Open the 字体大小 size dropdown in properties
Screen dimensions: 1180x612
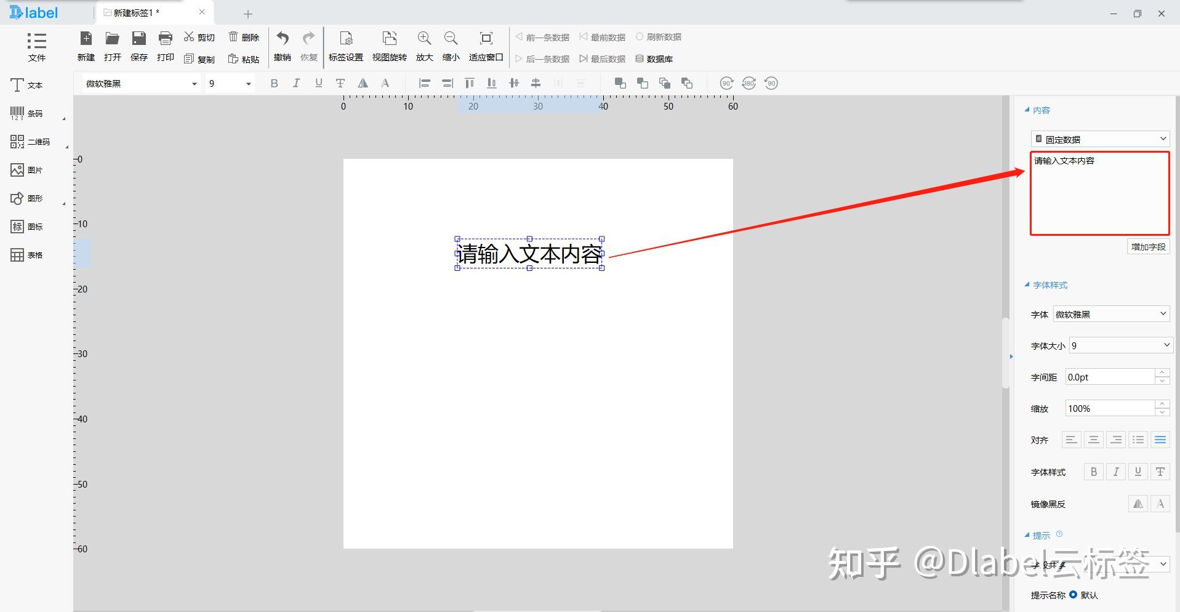(1121, 345)
